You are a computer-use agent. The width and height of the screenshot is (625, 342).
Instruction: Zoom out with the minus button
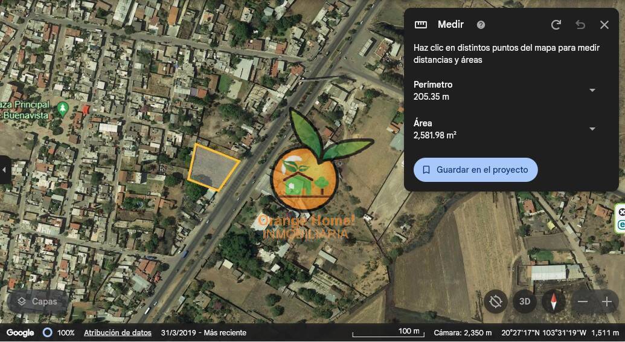(x=582, y=302)
